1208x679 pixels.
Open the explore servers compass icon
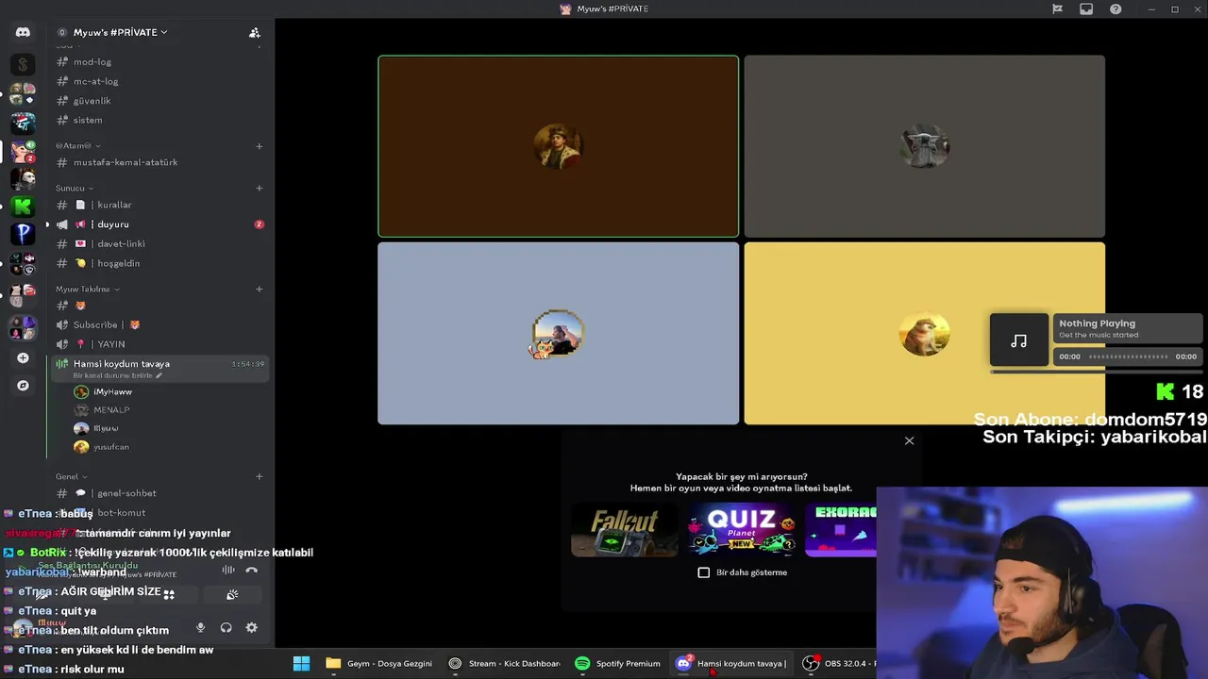coord(23,386)
